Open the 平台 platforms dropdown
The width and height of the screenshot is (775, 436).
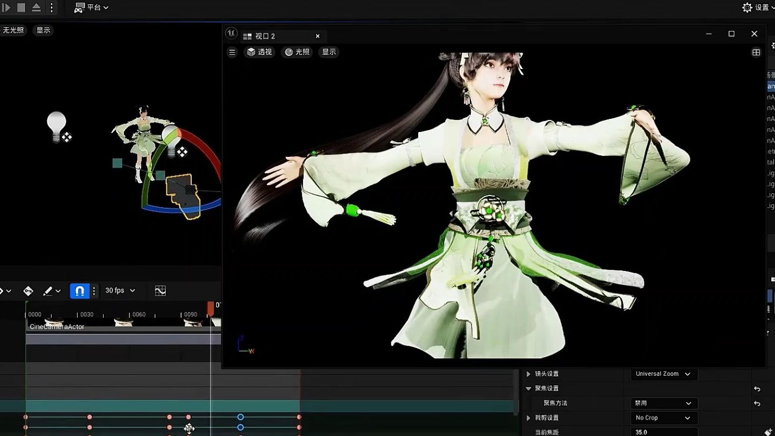[x=91, y=8]
